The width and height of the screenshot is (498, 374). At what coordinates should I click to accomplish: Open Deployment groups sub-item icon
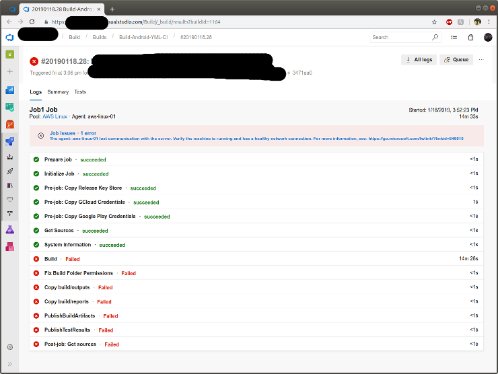10,214
